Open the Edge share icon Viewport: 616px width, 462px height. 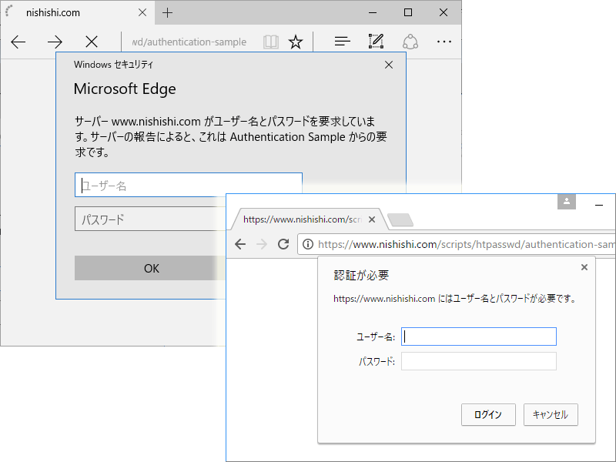(x=410, y=42)
